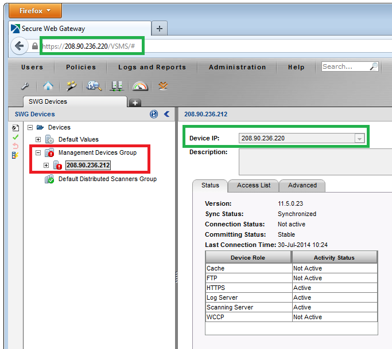
Task: Open the Device IP dropdown
Action: [359, 138]
